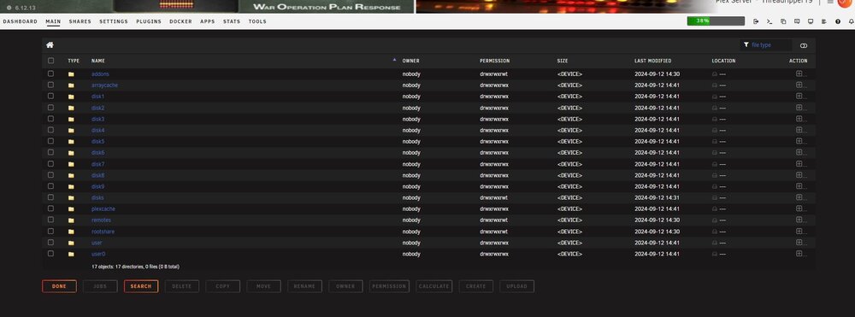Sort by Owner column header
Image resolution: width=855 pixels, height=317 pixels.
coord(410,61)
